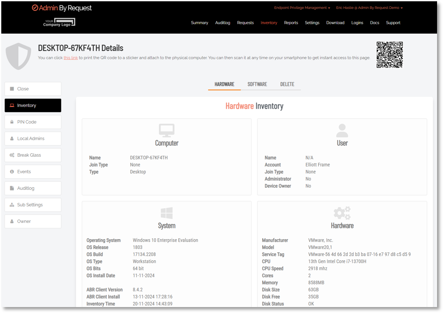The image size is (443, 313).
Task: Click the computer name value DESKTOP-67KF4TH
Action: [149, 158]
